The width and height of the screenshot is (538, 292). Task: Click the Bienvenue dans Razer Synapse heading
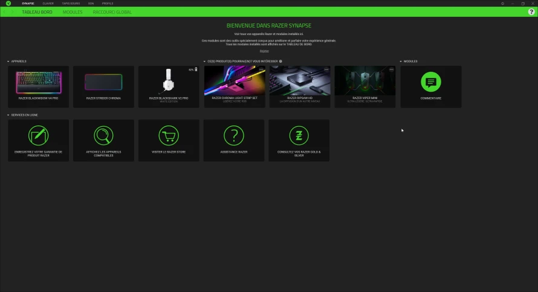[269, 26]
